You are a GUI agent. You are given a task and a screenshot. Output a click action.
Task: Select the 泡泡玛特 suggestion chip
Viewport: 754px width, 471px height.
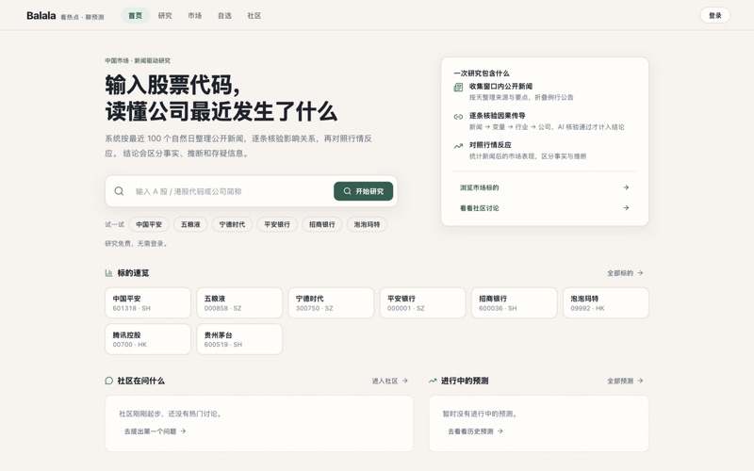click(367, 224)
